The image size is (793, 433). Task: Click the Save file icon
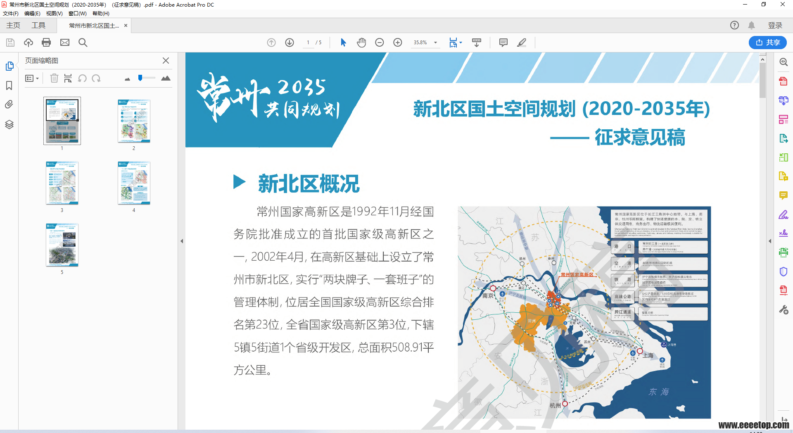[10, 43]
